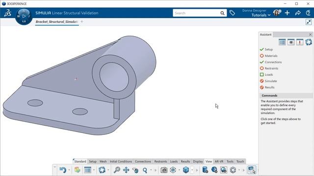Open the Restraints tab
Viewport: 314px width, 176px height.
tap(160, 161)
